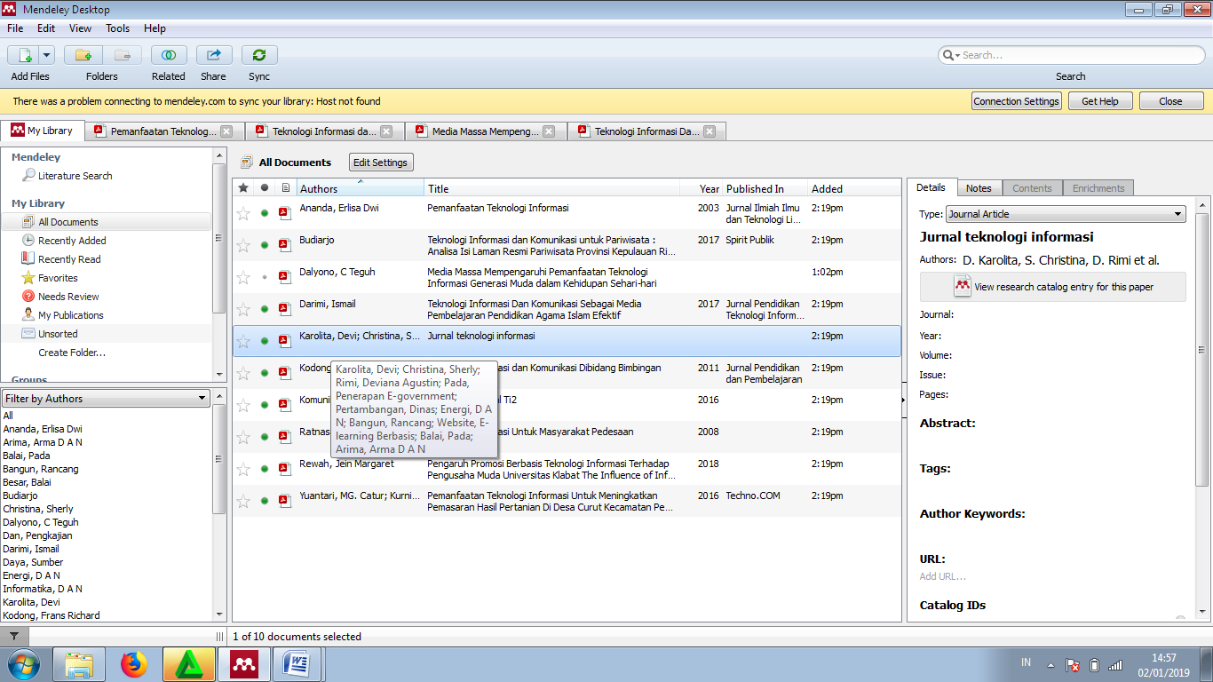Open the Tools menu
The image size is (1213, 682).
pos(118,28)
